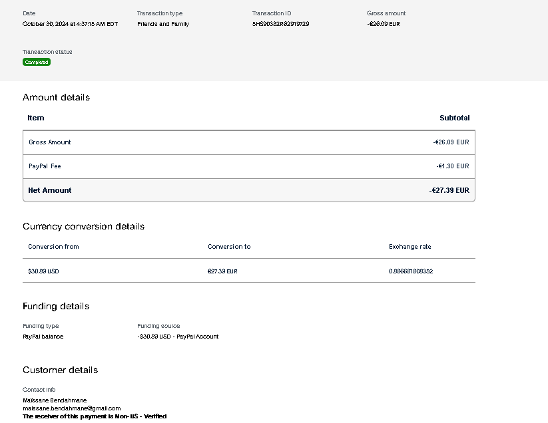The image size is (548, 423).
Task: Click the net amount total -€27.39 EUR
Action: pos(449,190)
